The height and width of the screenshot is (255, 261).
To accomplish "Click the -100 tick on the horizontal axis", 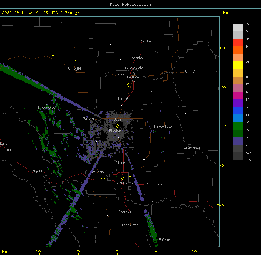I will [38, 251].
